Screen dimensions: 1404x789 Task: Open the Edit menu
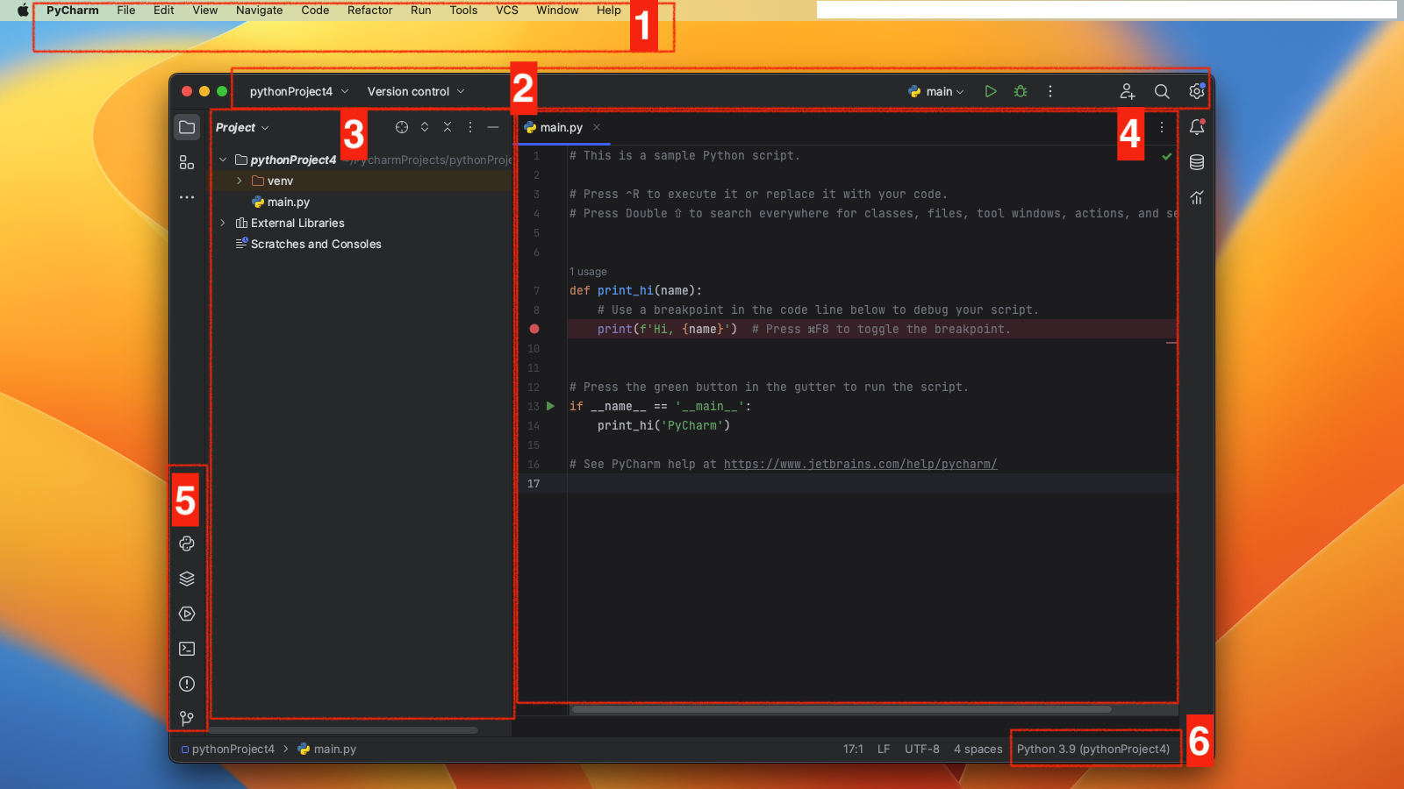point(164,11)
